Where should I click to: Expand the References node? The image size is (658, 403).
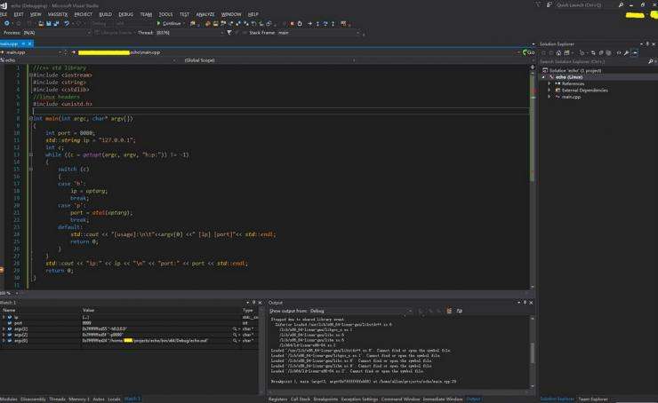[x=549, y=83]
